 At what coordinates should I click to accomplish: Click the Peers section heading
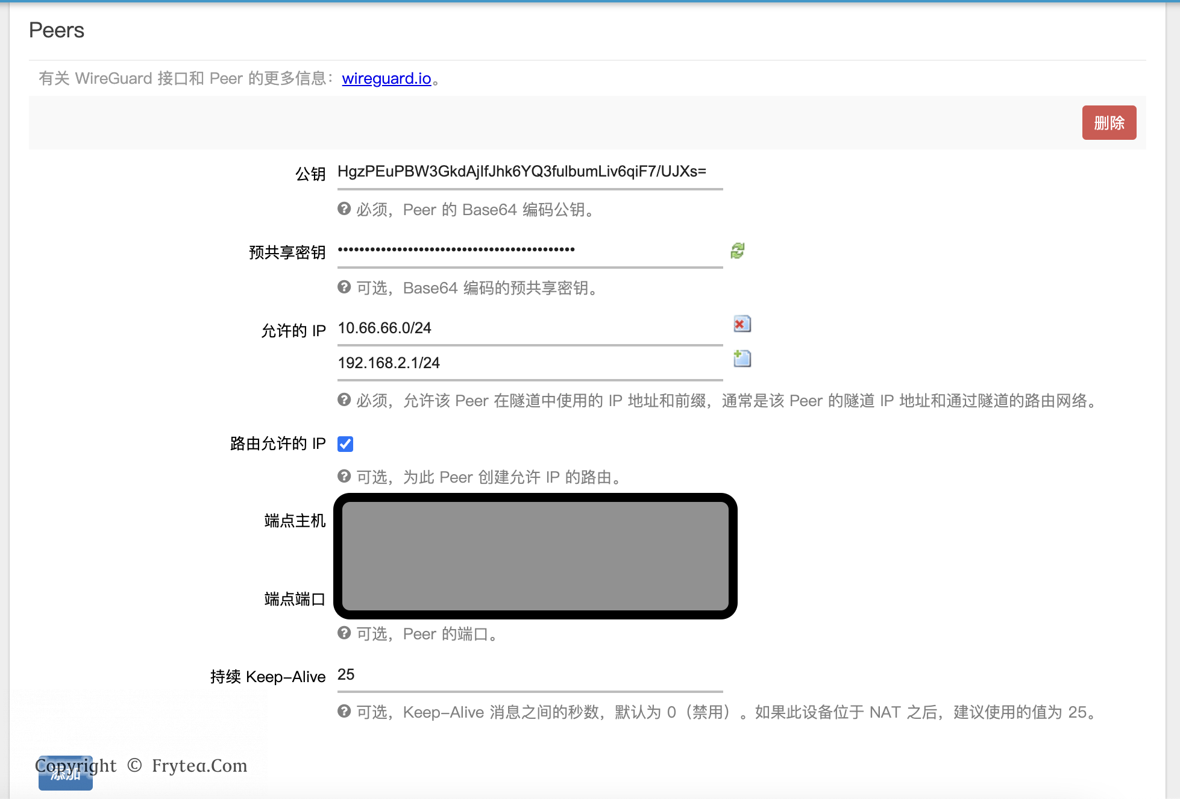57,30
